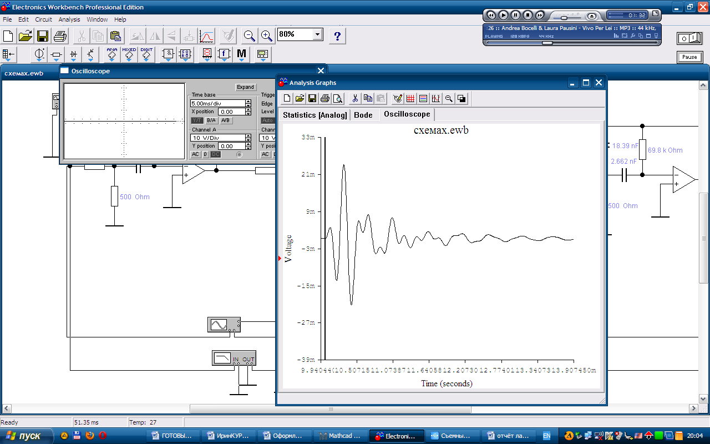Open the Sources parts bin

point(39,54)
